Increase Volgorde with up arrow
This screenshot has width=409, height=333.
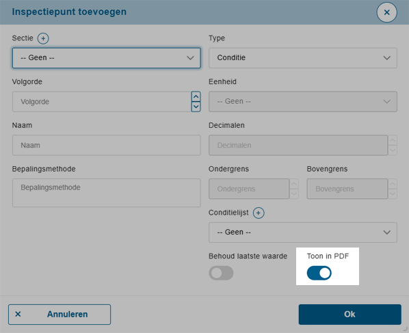coord(196,96)
